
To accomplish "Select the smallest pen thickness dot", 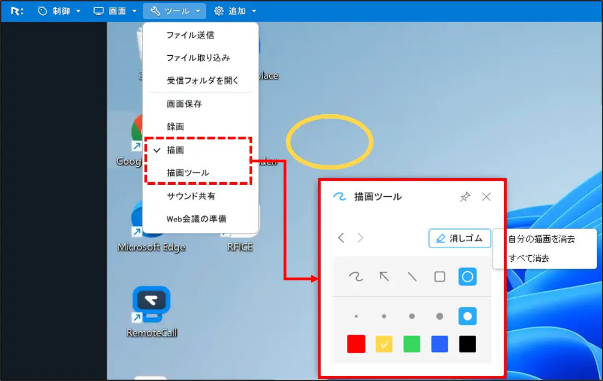I will [x=356, y=316].
